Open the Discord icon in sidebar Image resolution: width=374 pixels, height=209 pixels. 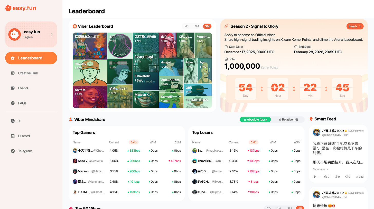point(13,136)
